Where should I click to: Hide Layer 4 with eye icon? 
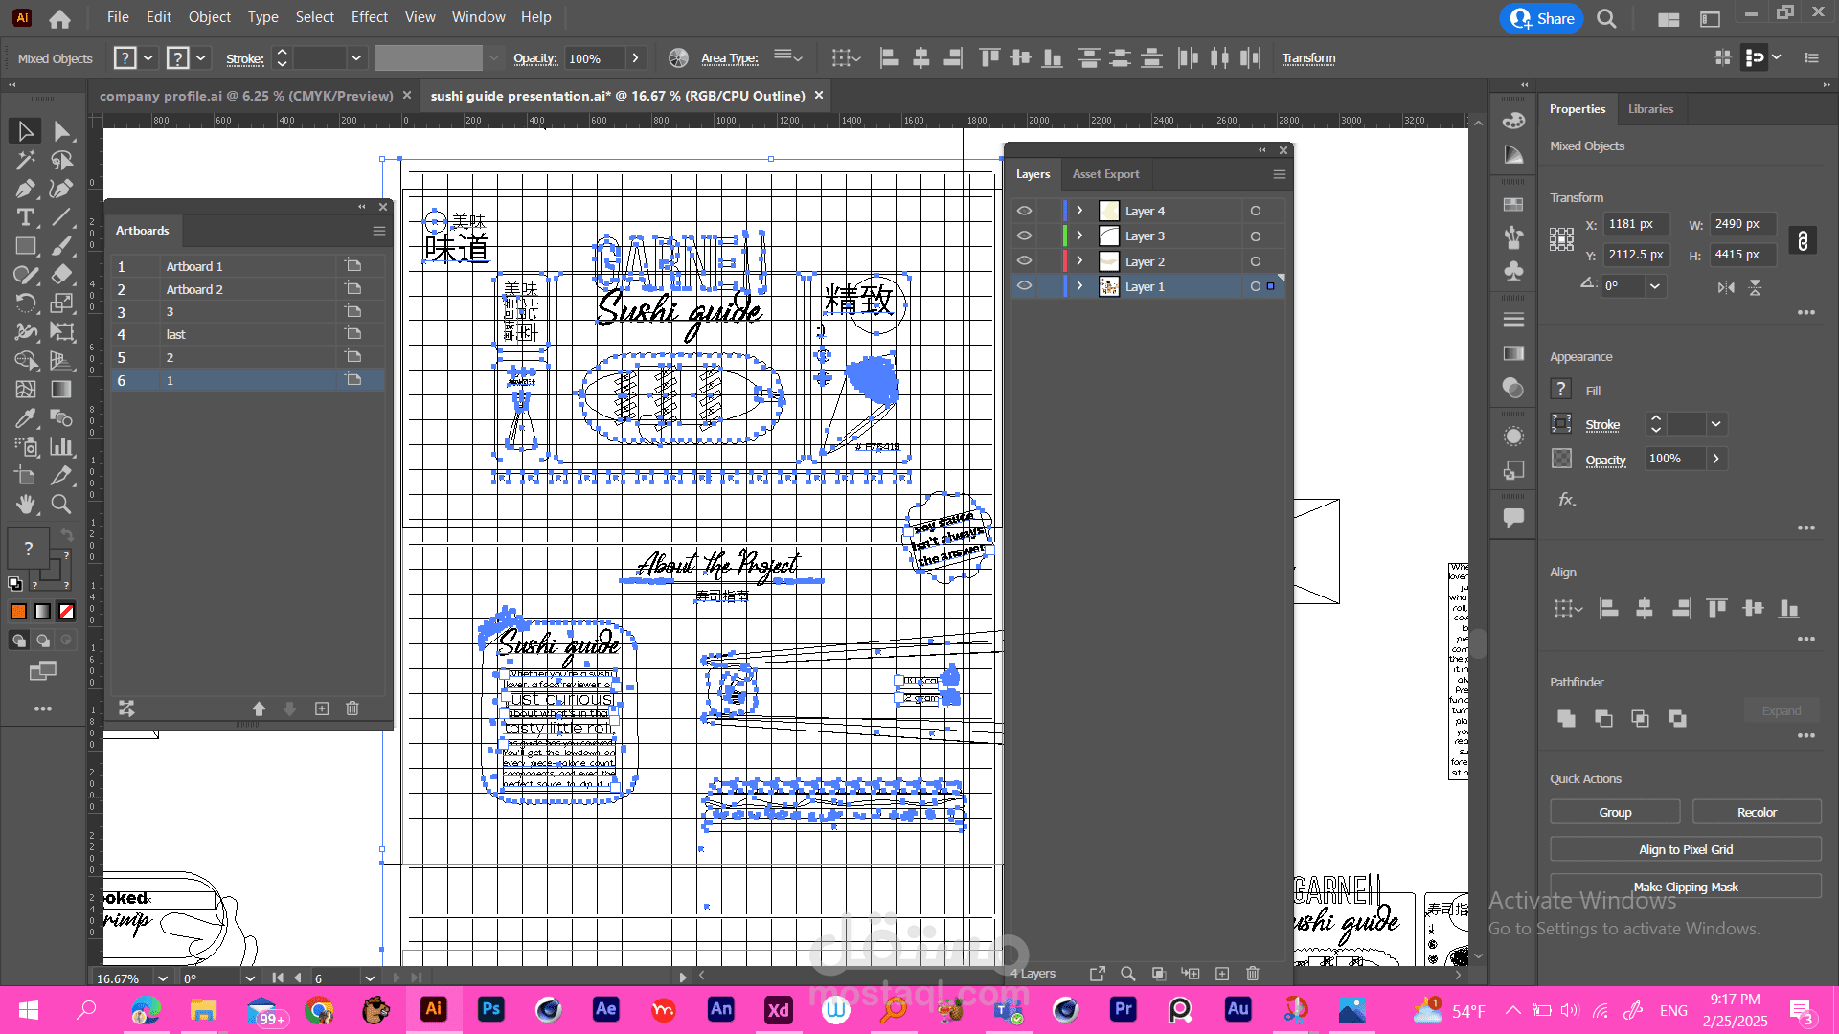(x=1024, y=211)
